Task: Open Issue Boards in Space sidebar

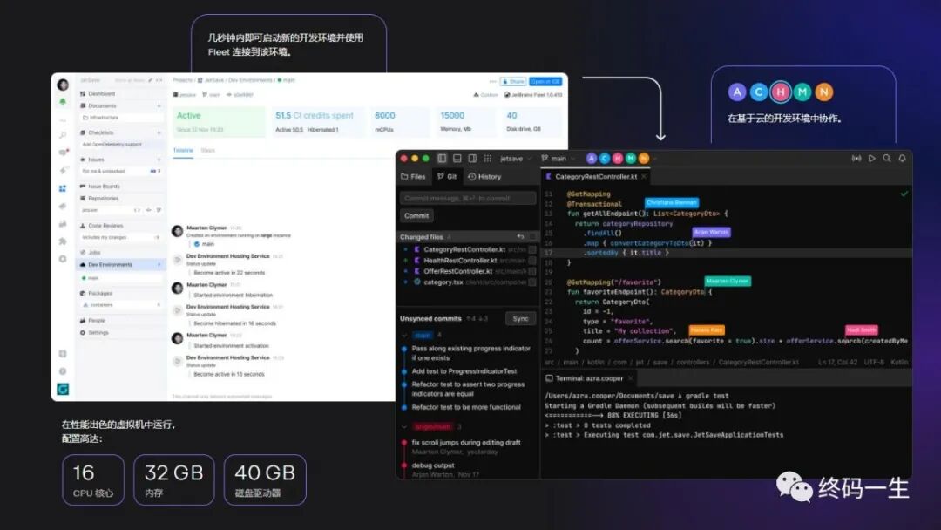Action: click(104, 186)
